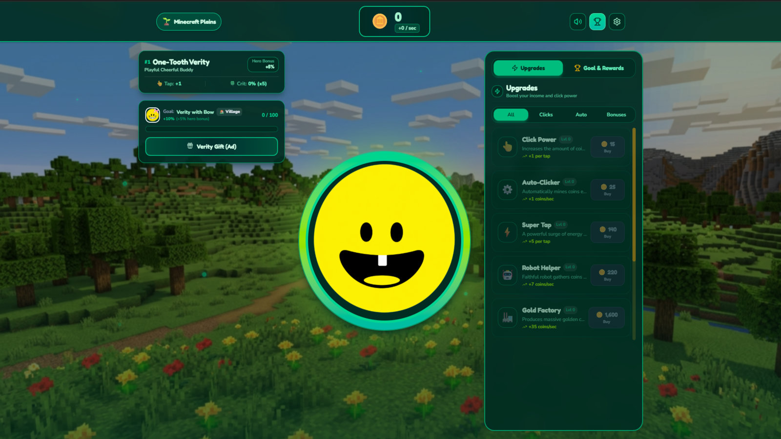Viewport: 781px width, 439px height.
Task: Open achievements via the trophy icon
Action: (597, 21)
